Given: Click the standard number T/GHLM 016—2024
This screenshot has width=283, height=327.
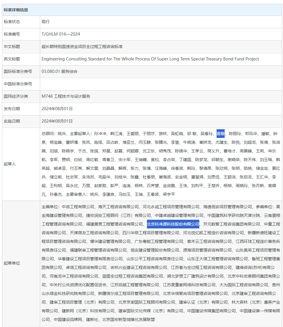Looking at the screenshot, I should point(62,34).
